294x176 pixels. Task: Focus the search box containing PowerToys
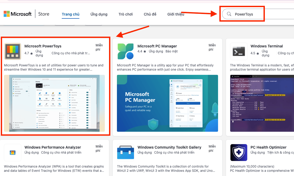pyautogui.click(x=258, y=14)
